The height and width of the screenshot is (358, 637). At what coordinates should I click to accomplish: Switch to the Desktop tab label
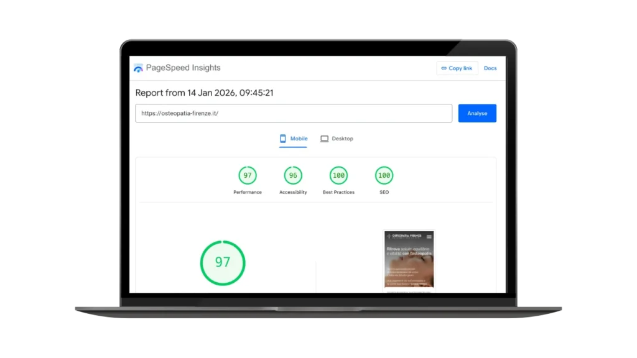(342, 139)
